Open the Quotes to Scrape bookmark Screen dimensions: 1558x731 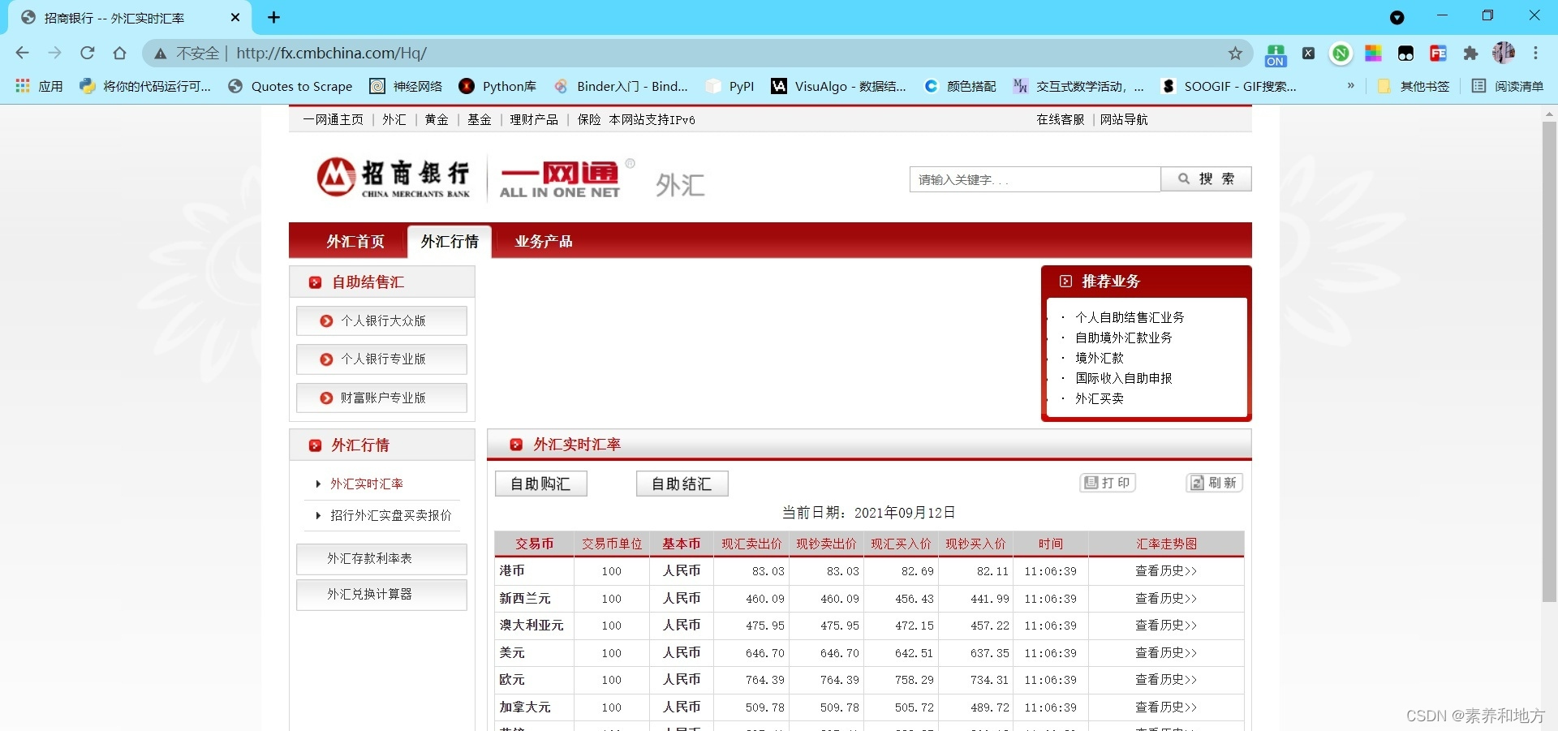(291, 86)
